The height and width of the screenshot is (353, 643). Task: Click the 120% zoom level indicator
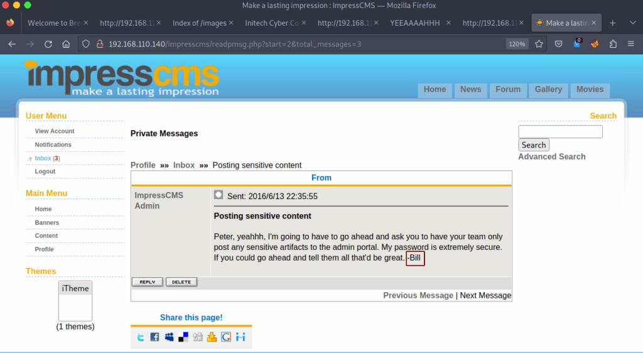coord(517,44)
